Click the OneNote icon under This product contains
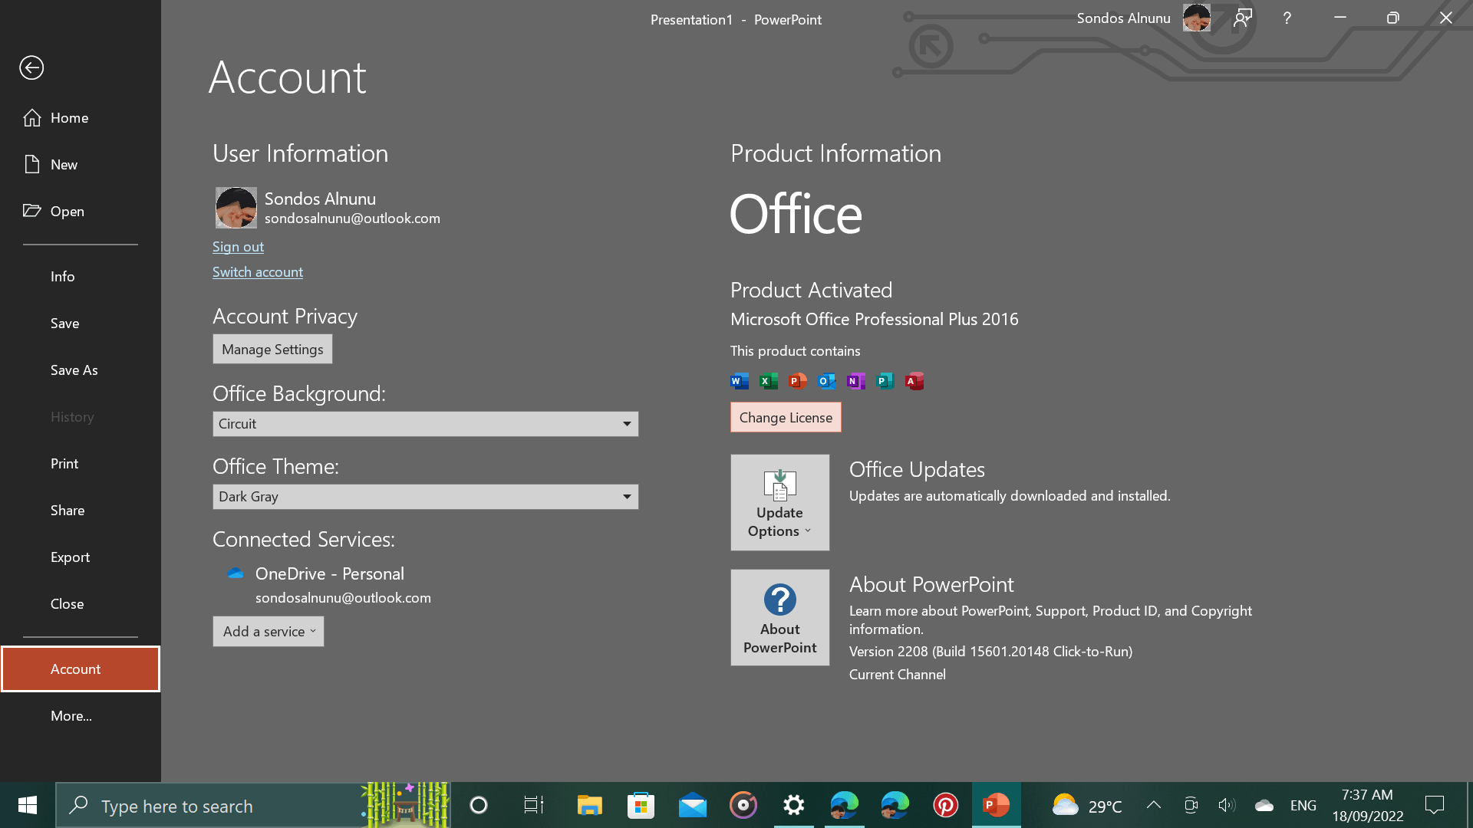Viewport: 1473px width, 828px height. click(x=856, y=381)
